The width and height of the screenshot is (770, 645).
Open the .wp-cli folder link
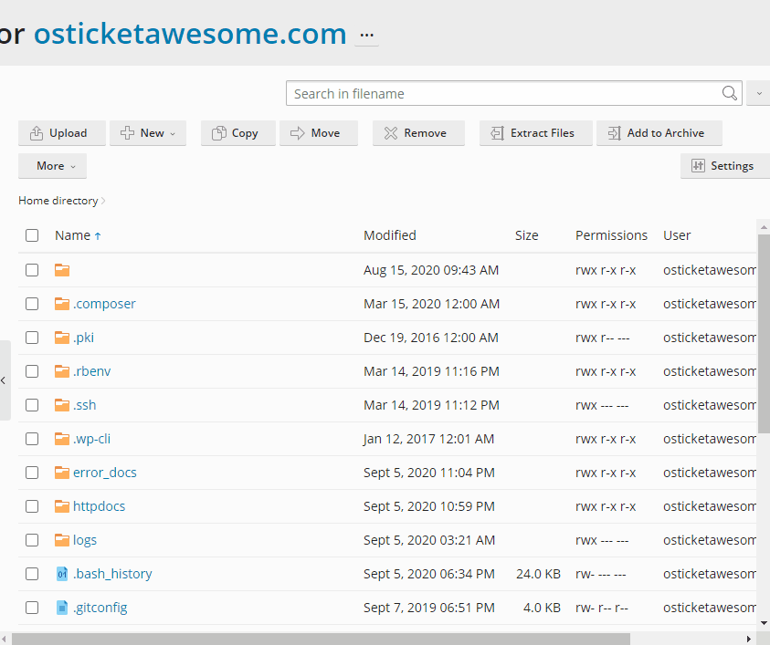tap(91, 439)
